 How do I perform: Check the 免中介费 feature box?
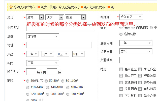click(x=140, y=95)
